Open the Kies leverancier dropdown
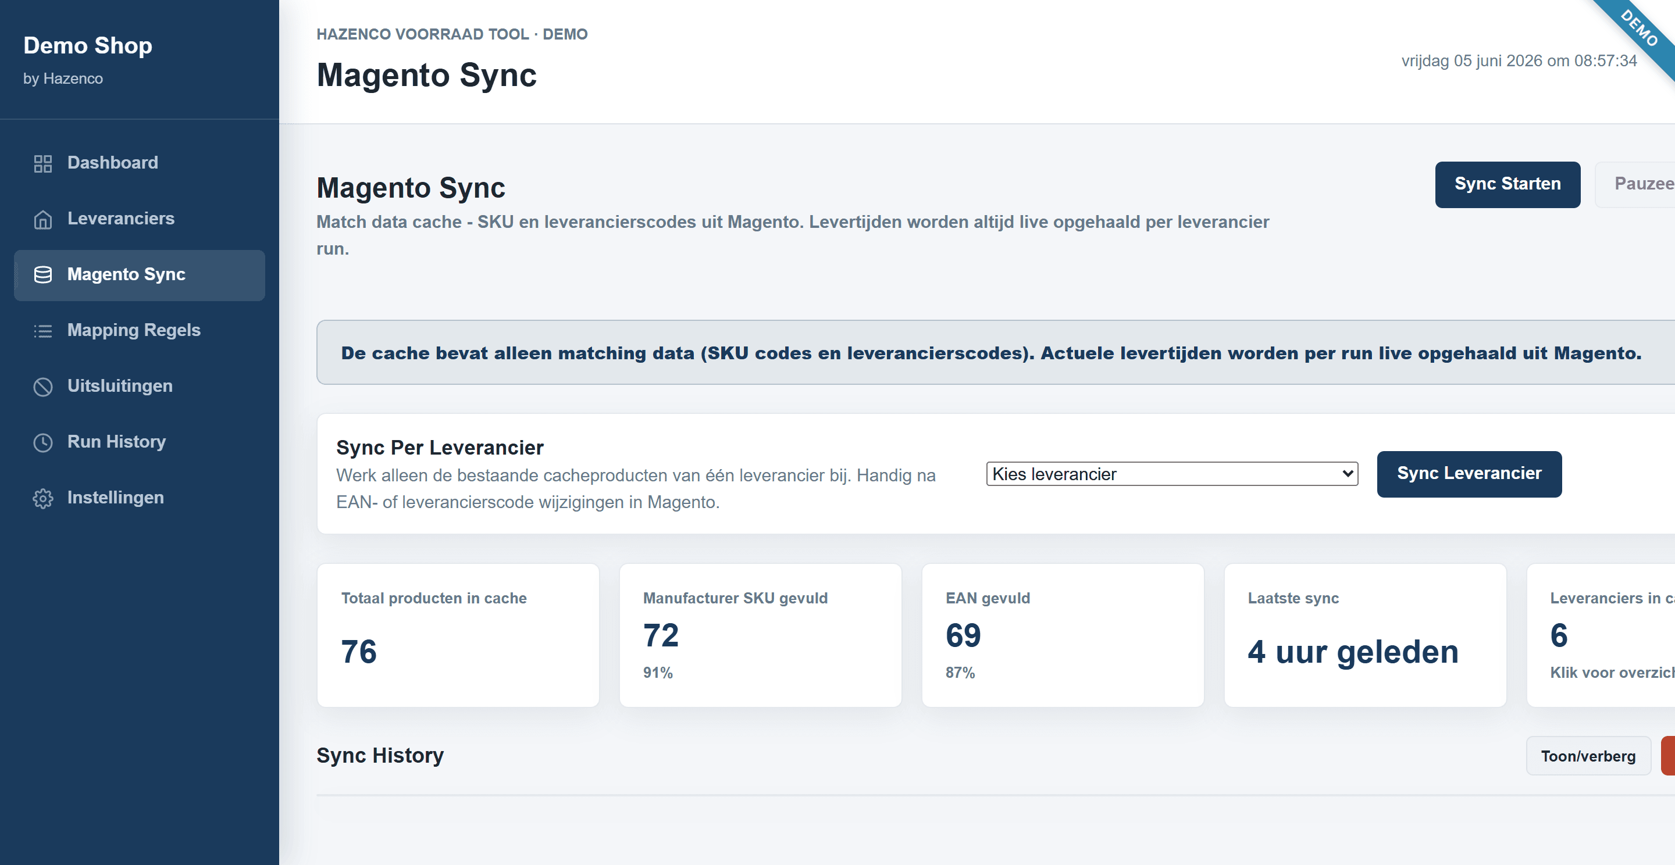The image size is (1675, 865). point(1172,474)
